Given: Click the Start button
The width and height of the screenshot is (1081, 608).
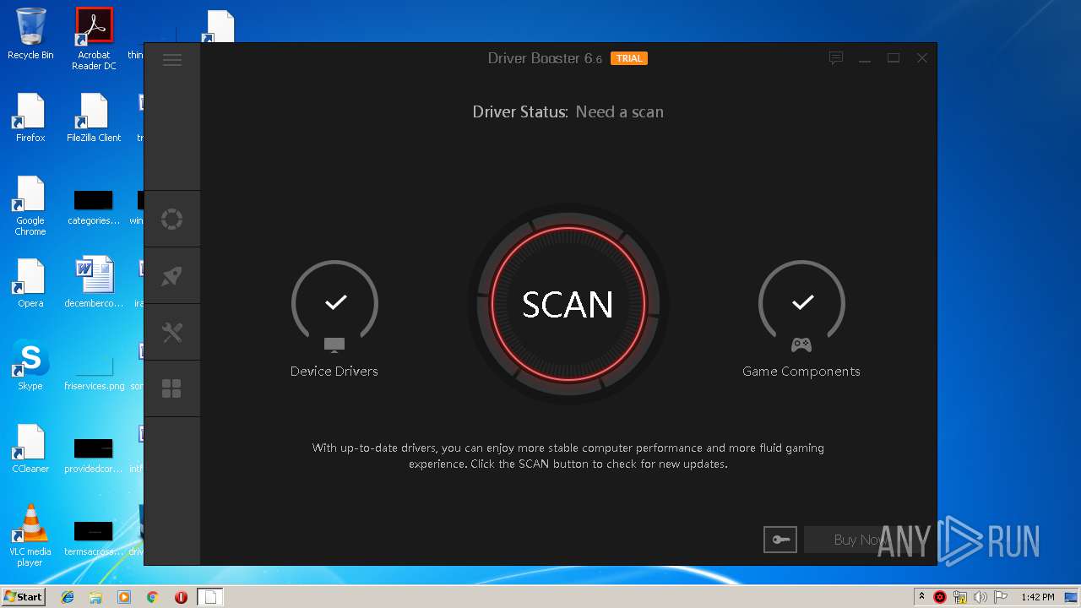Looking at the screenshot, I should pyautogui.click(x=23, y=596).
